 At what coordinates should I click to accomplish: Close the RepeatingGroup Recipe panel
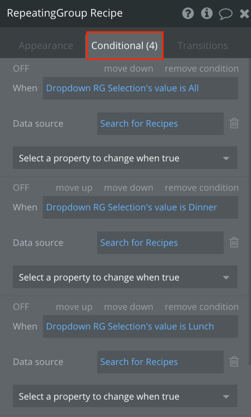pyautogui.click(x=244, y=14)
